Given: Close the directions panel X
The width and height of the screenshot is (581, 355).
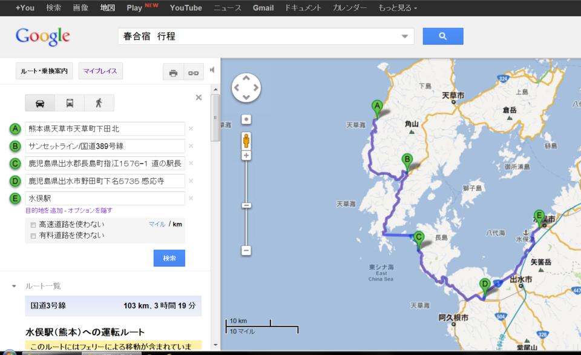Looking at the screenshot, I should tap(199, 98).
